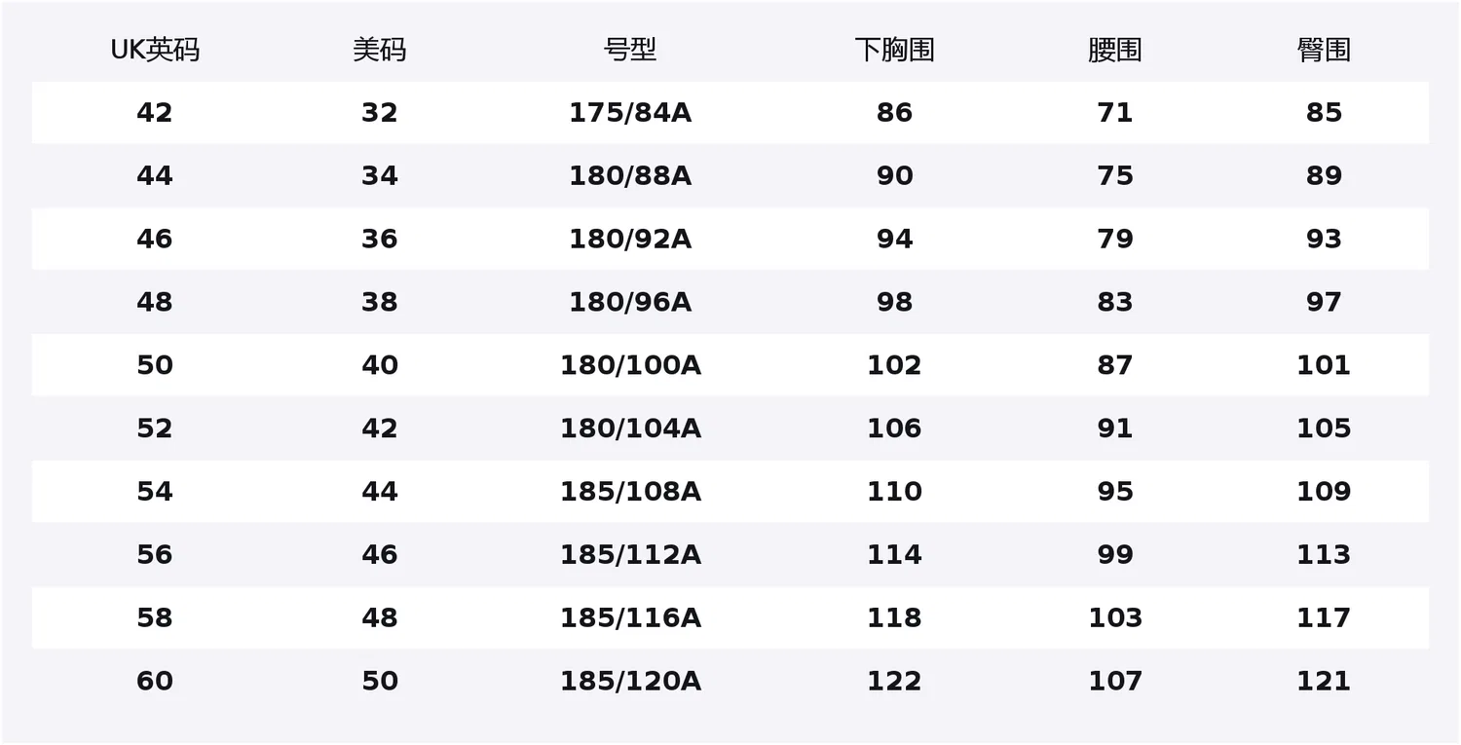Image resolution: width=1461 pixels, height=745 pixels.
Task: Click the 下胸围 column header
Action: point(894,50)
